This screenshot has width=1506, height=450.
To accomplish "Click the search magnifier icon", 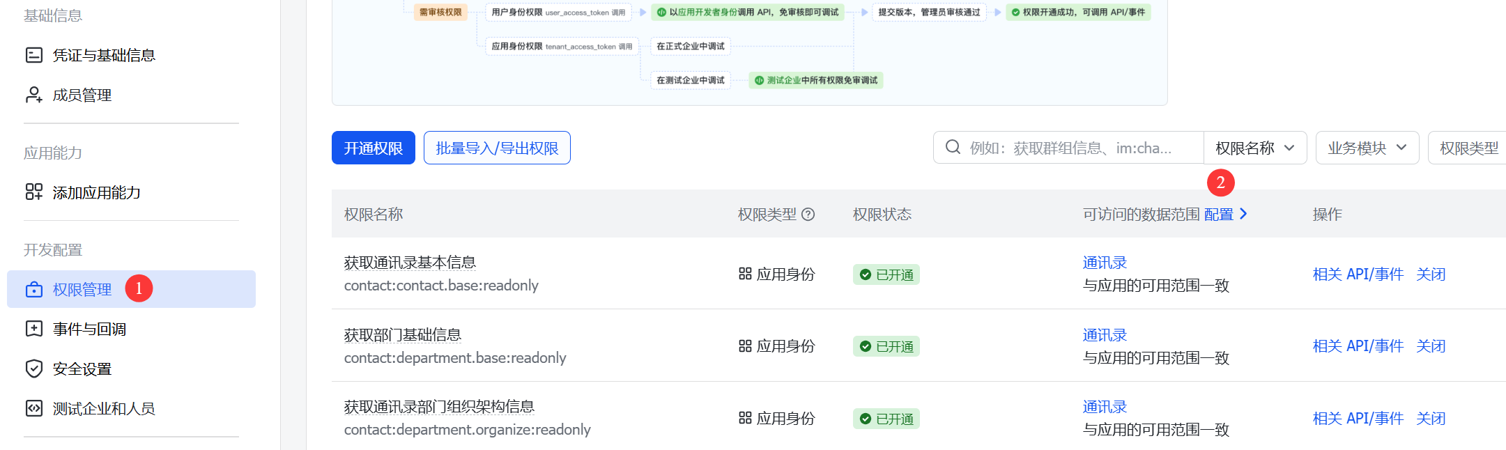I will [x=953, y=148].
